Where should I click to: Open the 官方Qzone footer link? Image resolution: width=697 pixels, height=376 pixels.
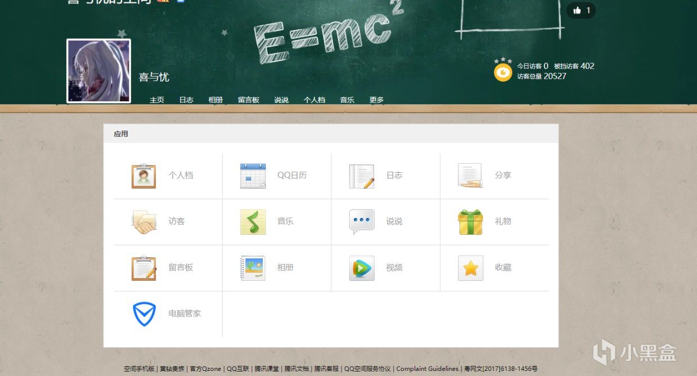205,369
